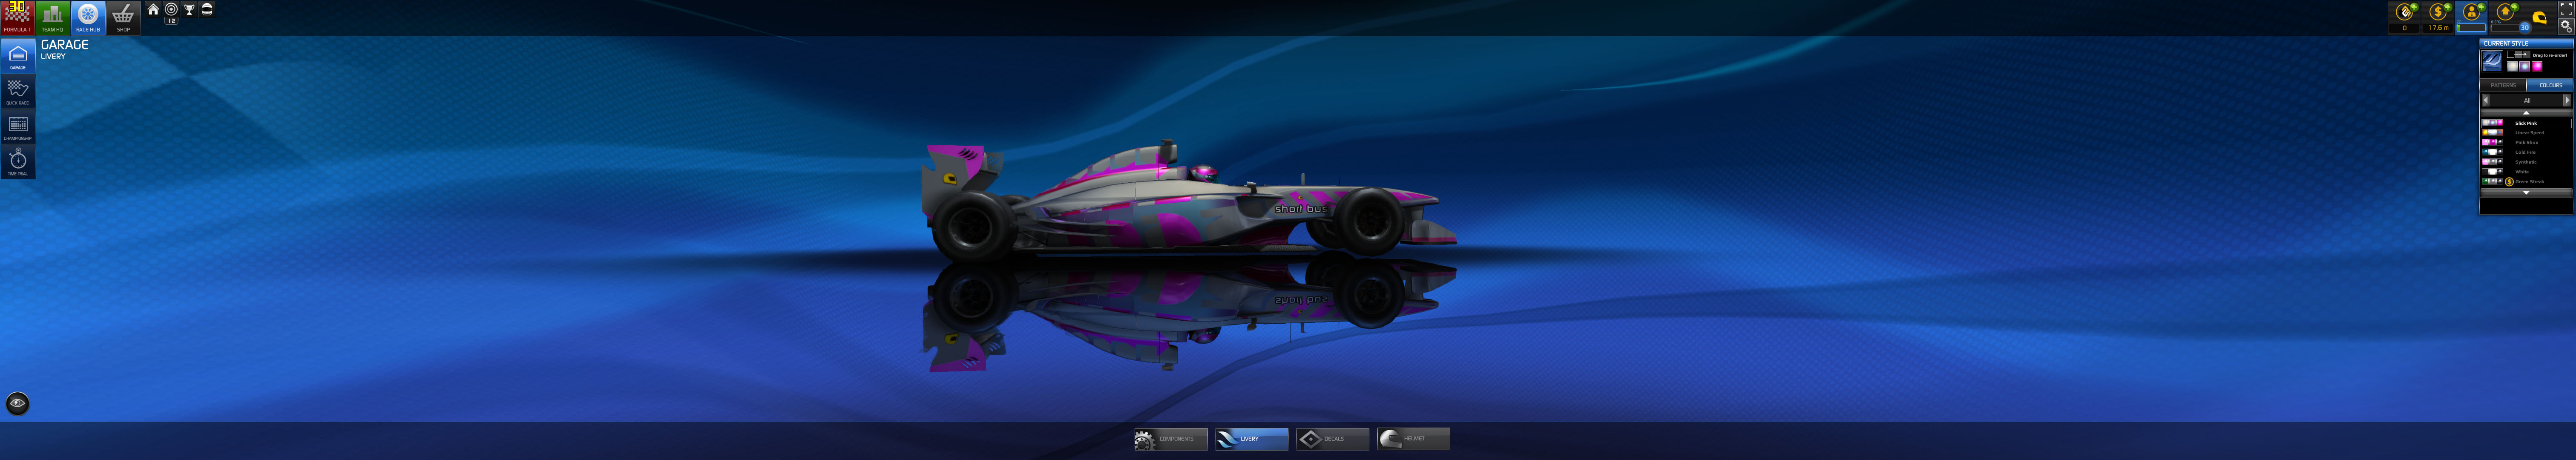Pick the pink colour swatch in Current Style
This screenshot has width=2576, height=460.
click(2537, 66)
